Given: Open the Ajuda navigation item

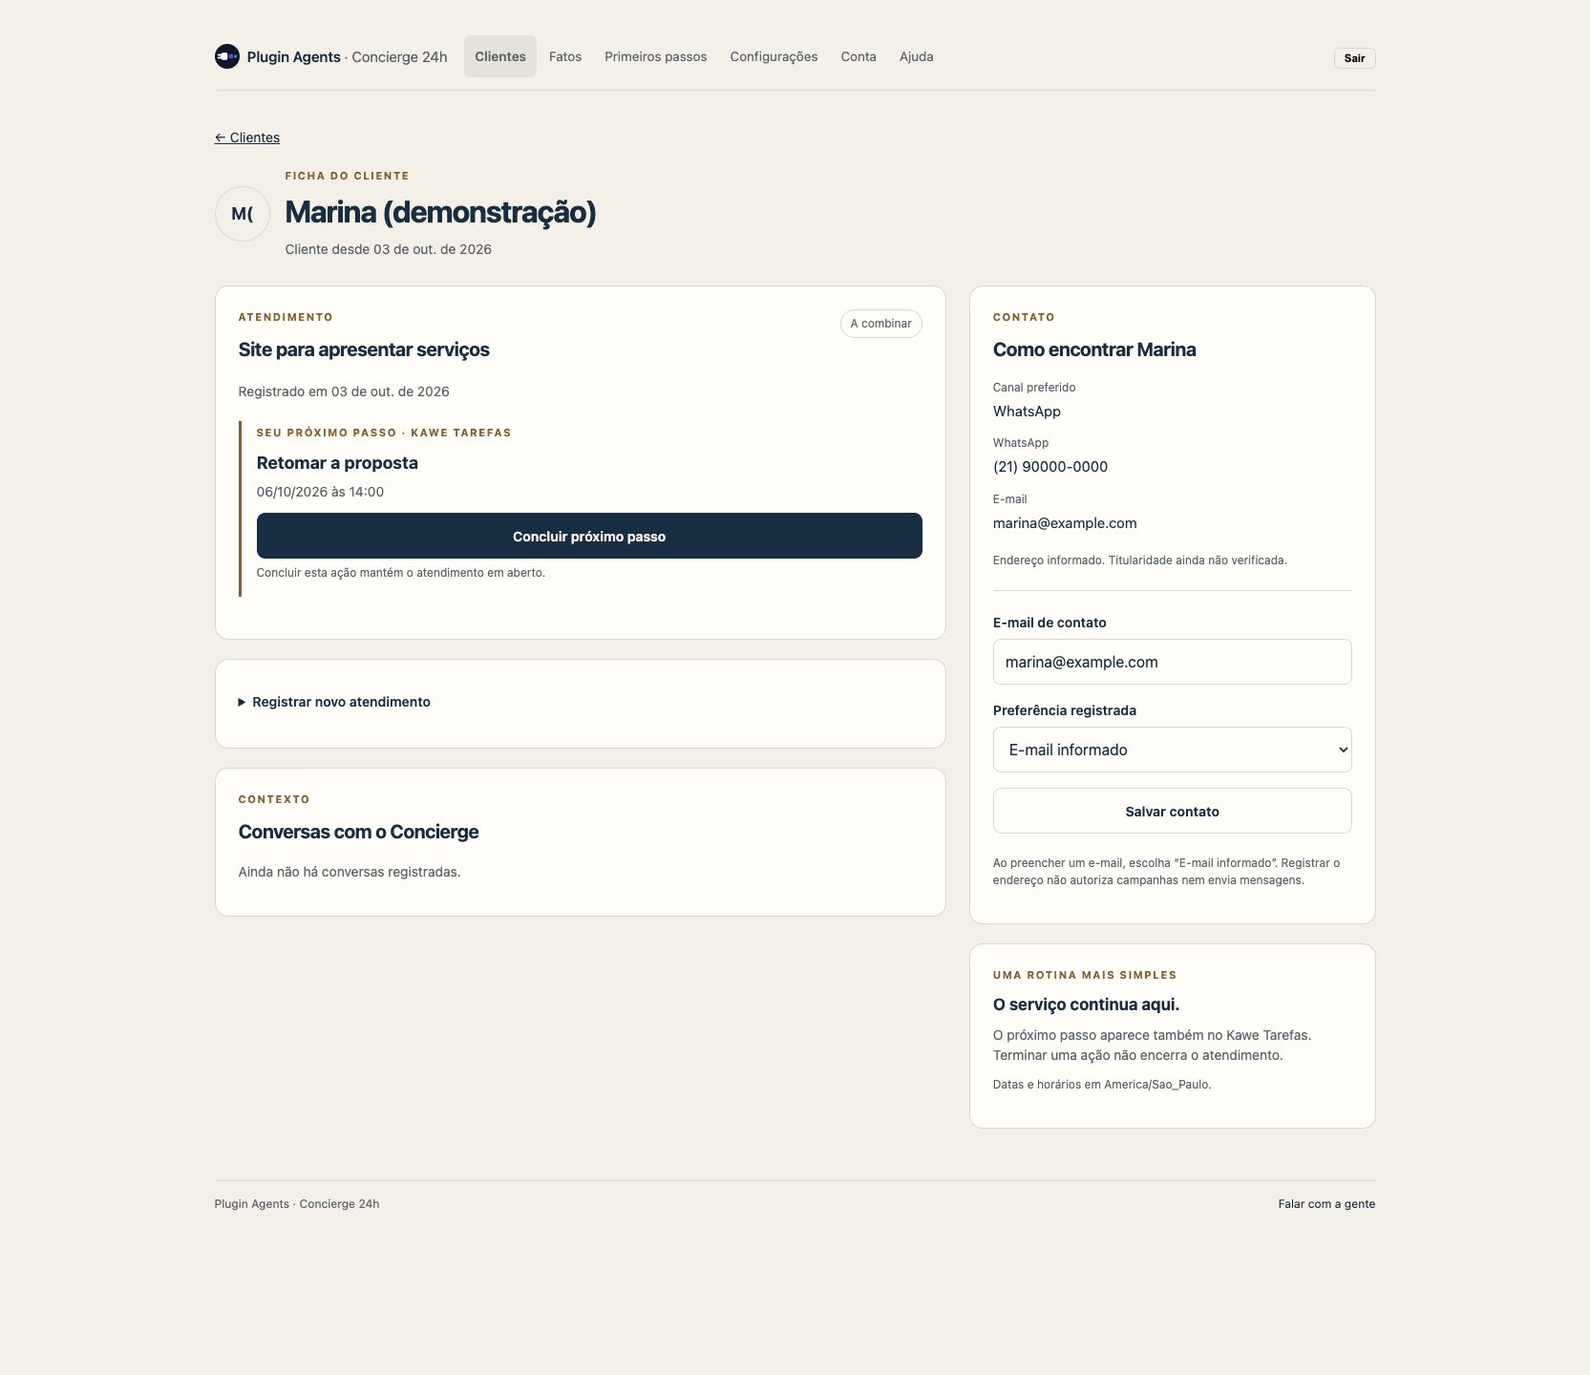Looking at the screenshot, I should pyautogui.click(x=917, y=56).
